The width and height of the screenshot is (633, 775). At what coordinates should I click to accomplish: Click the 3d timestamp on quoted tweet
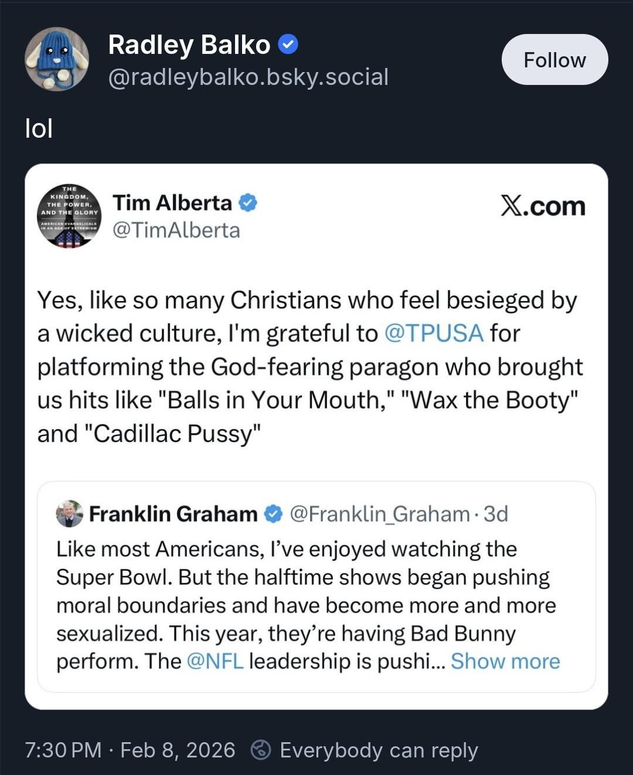pyautogui.click(x=496, y=514)
